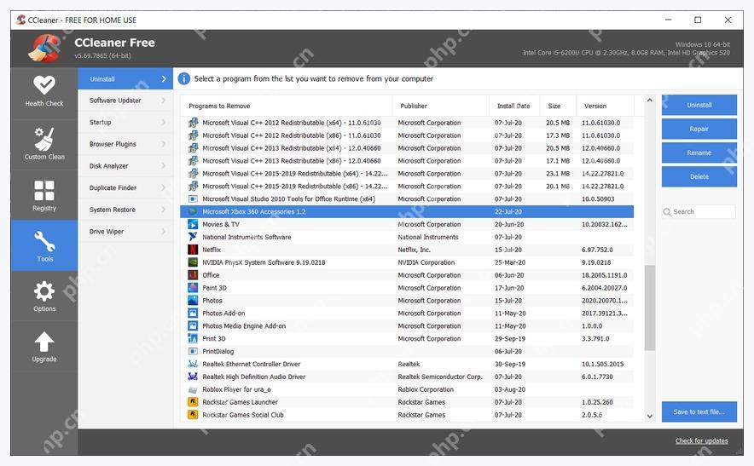Image resolution: width=754 pixels, height=466 pixels.
Task: Click the NVIDIA PhysX icon
Action: (x=193, y=262)
